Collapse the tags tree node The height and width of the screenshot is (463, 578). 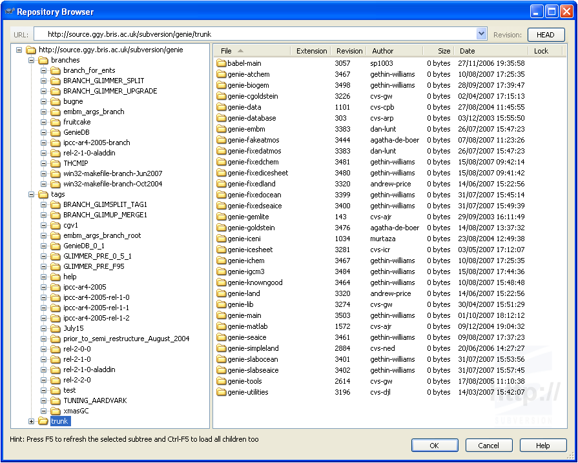click(32, 194)
